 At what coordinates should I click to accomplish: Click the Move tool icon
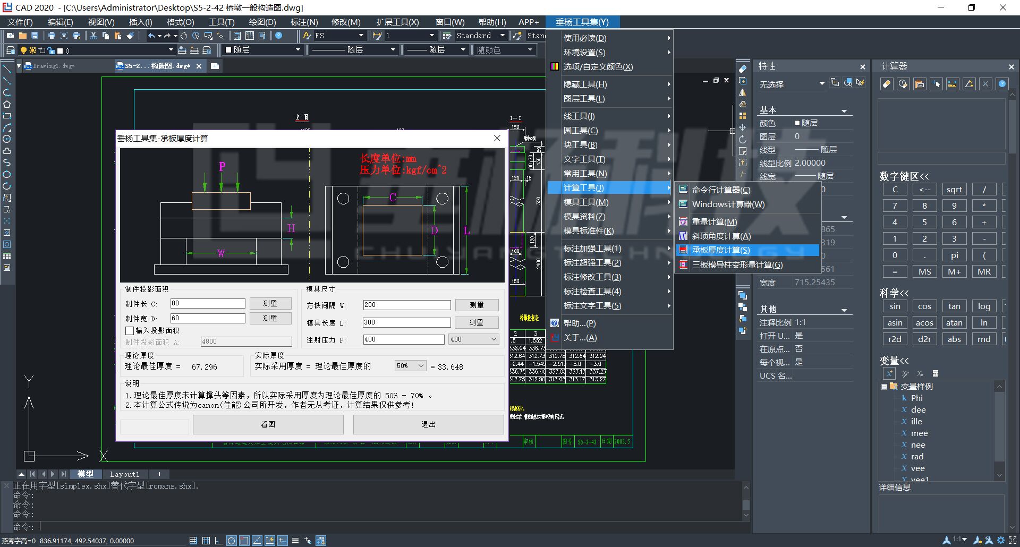pyautogui.click(x=743, y=127)
